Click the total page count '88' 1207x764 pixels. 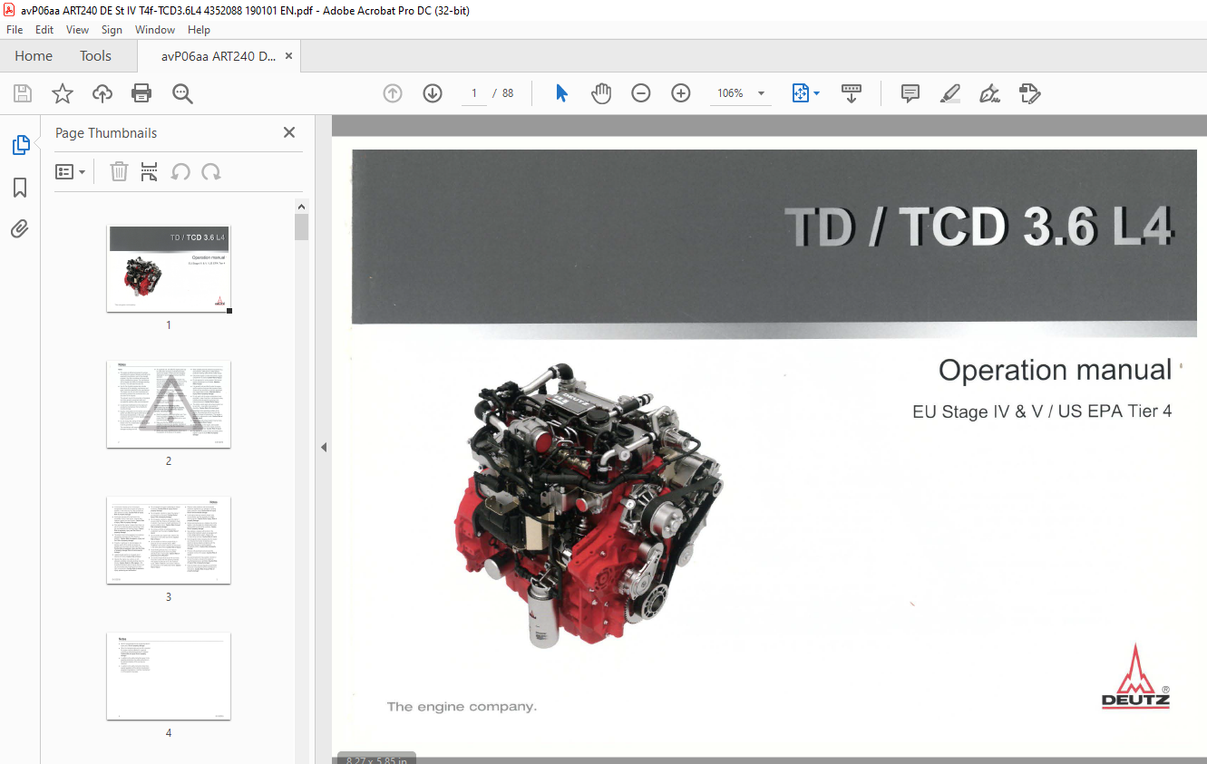click(x=508, y=93)
